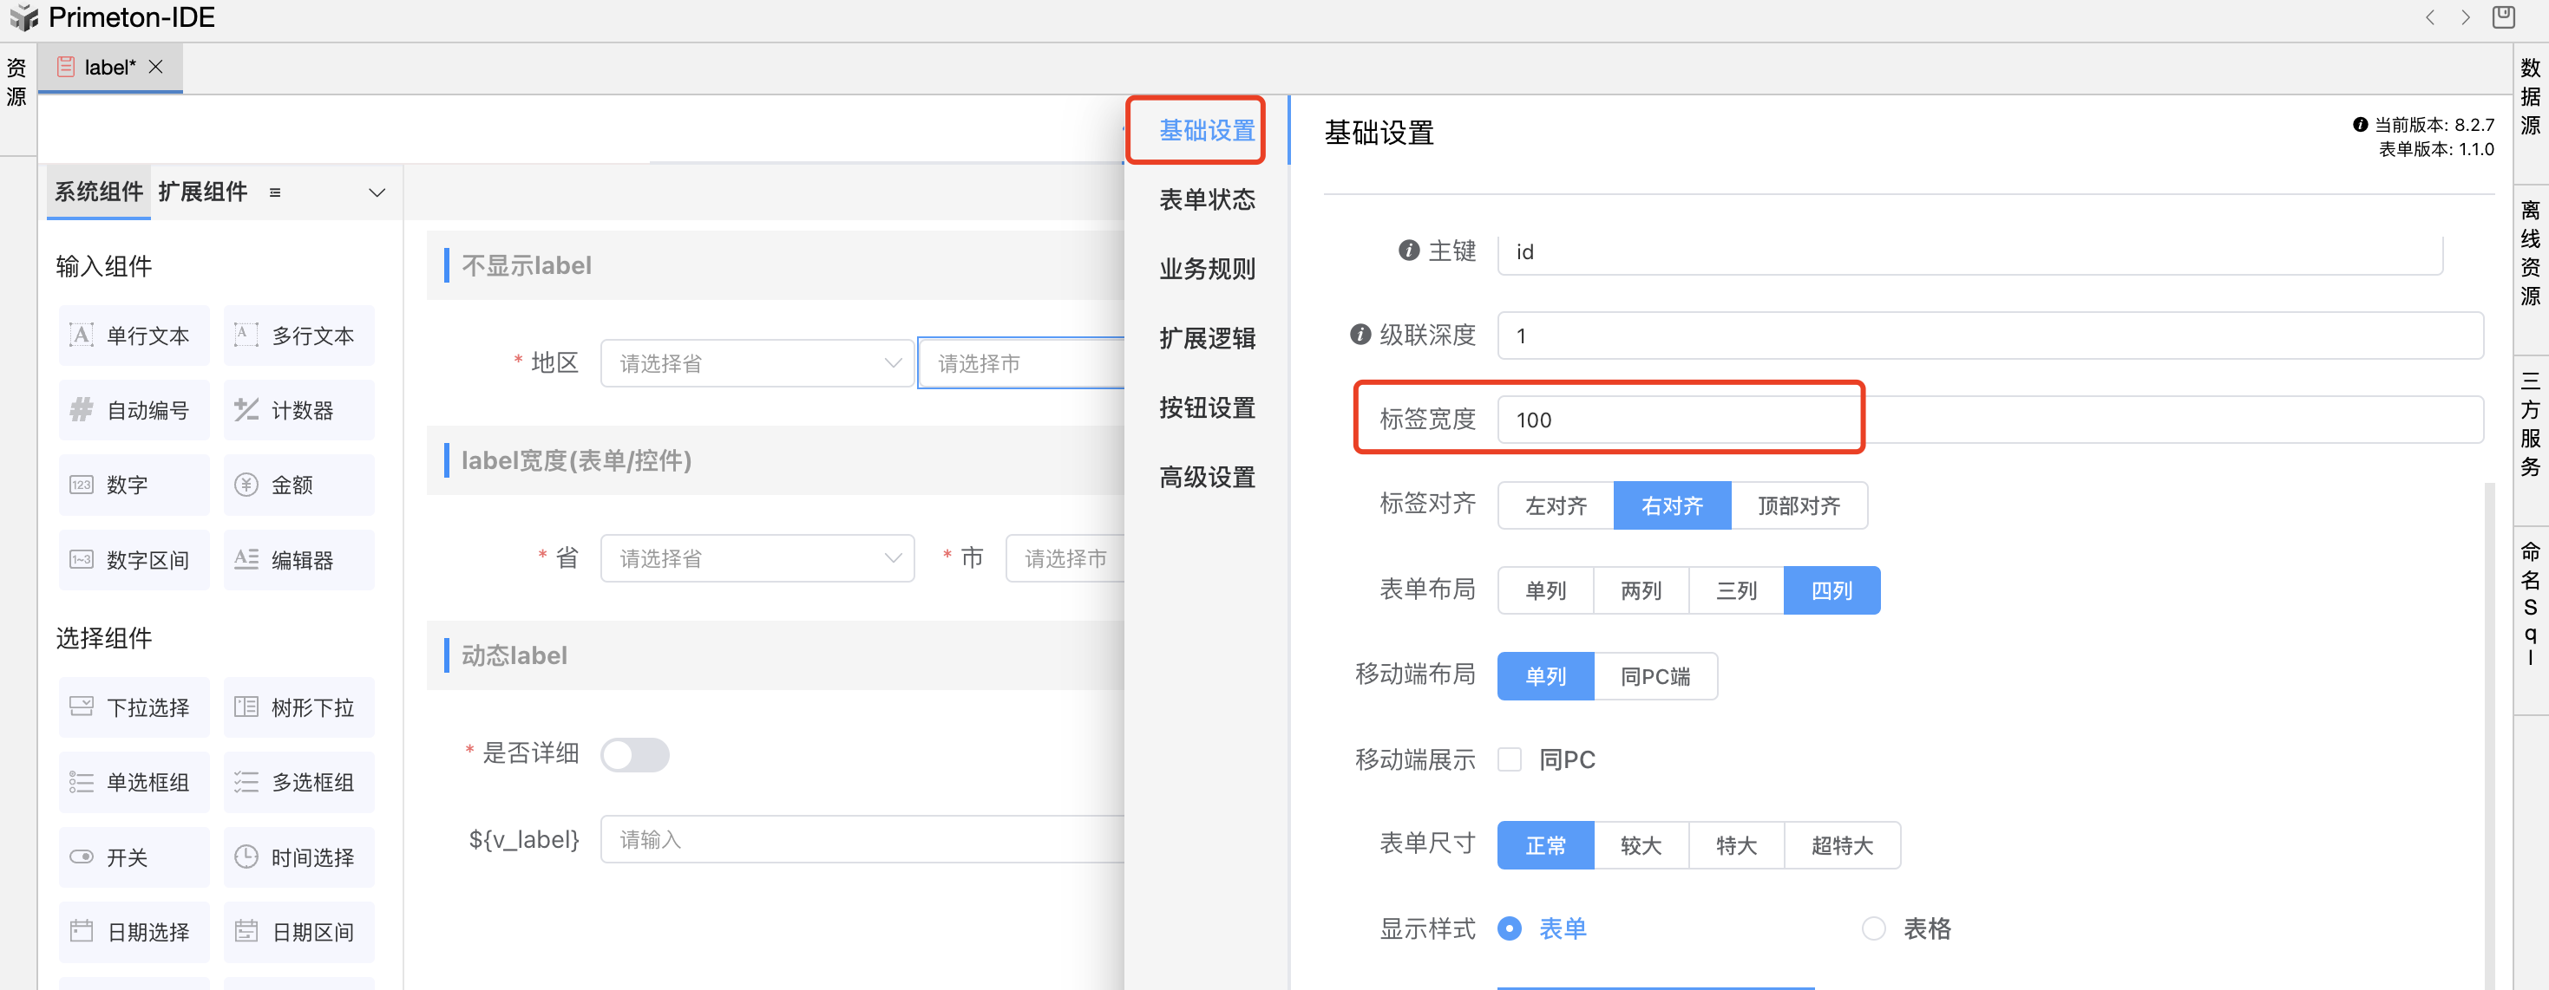Viewport: 2549px width, 990px height.
Task: Set form layout to 两列
Action: coord(1641,590)
